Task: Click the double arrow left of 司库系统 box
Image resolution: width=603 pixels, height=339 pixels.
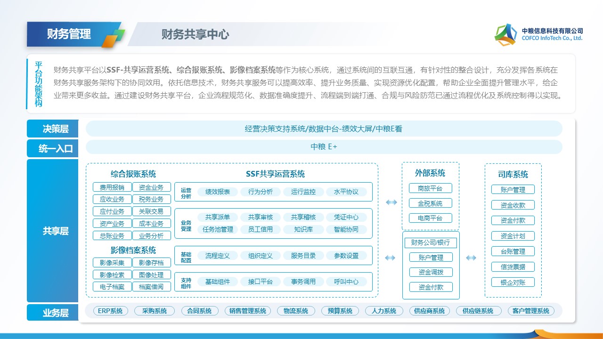Action: pyautogui.click(x=471, y=258)
